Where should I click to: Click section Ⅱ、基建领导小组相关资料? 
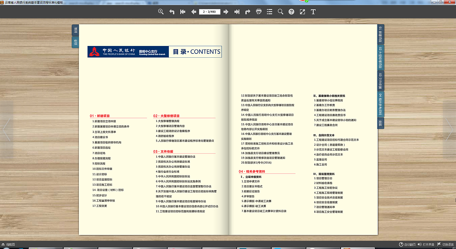(329, 96)
